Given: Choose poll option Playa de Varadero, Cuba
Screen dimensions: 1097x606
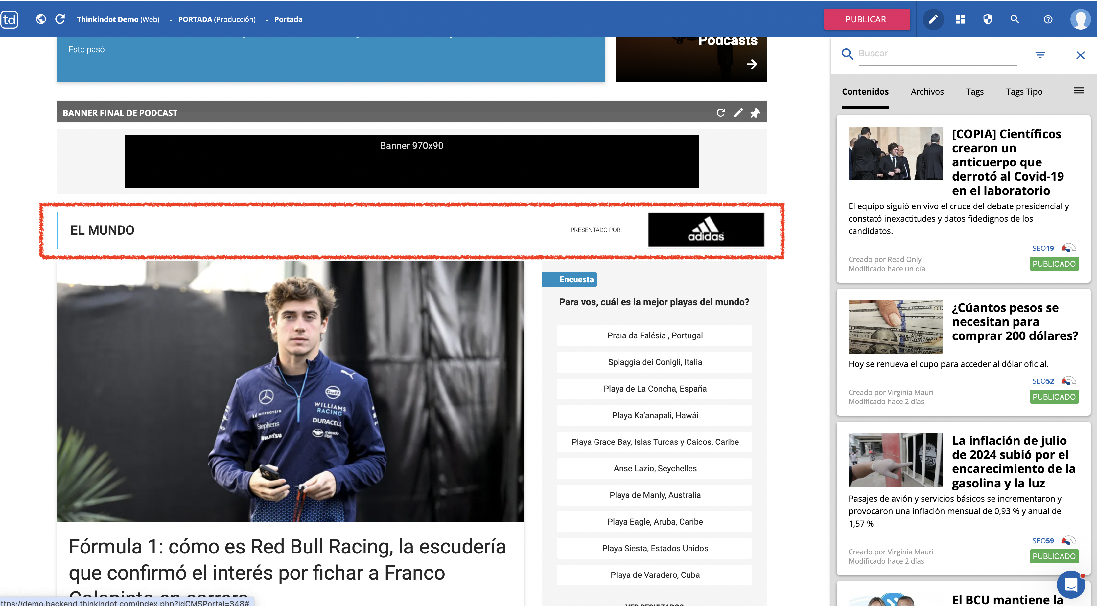Looking at the screenshot, I should pos(654,575).
